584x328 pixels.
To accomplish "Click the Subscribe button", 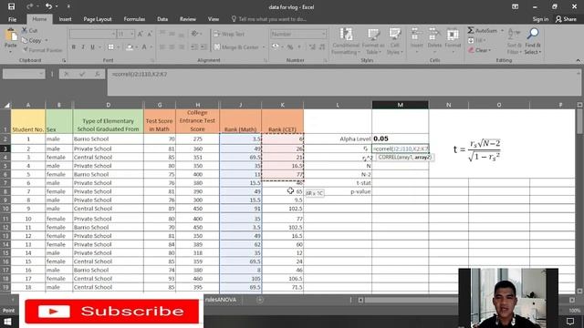I will click(111, 312).
